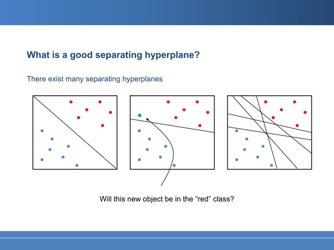Click the arrowhead pointing at the green dot
The width and height of the screenshot is (334, 250).
pyautogui.click(x=148, y=120)
